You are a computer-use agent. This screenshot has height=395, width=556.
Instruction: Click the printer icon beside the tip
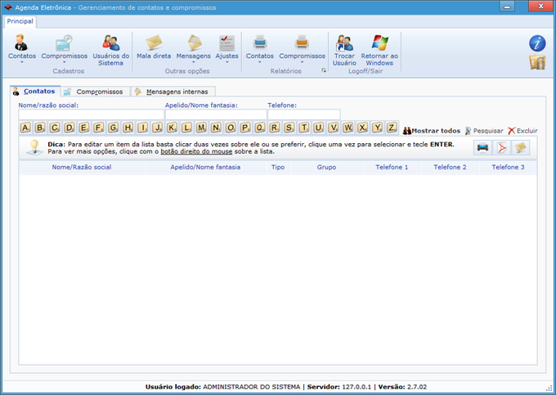click(x=482, y=147)
